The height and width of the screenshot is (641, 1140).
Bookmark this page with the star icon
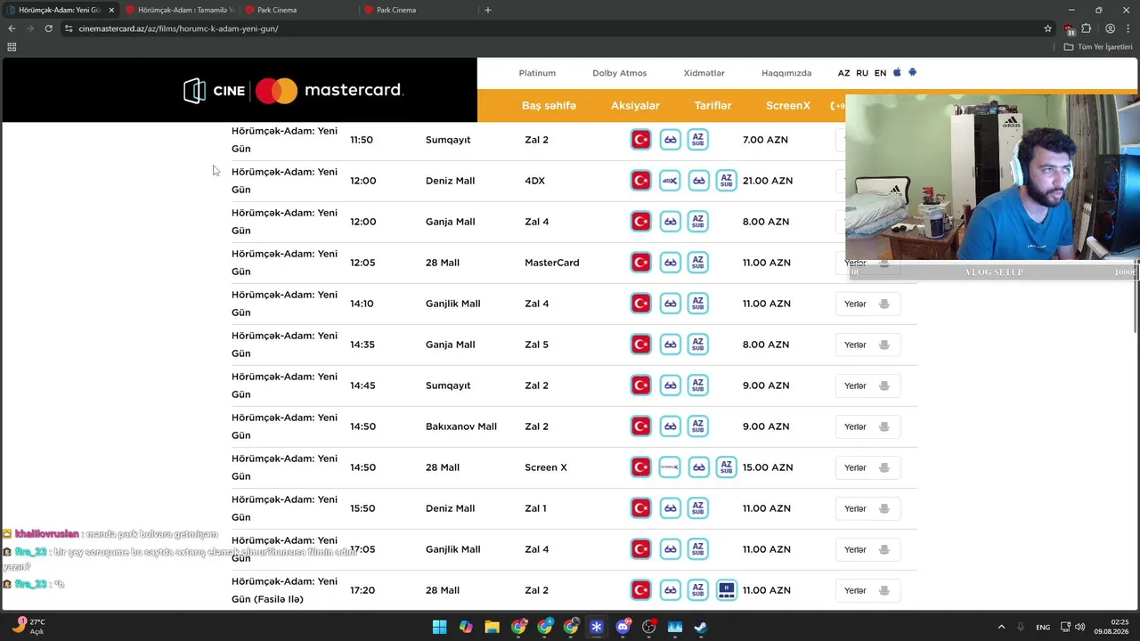[x=1048, y=28]
